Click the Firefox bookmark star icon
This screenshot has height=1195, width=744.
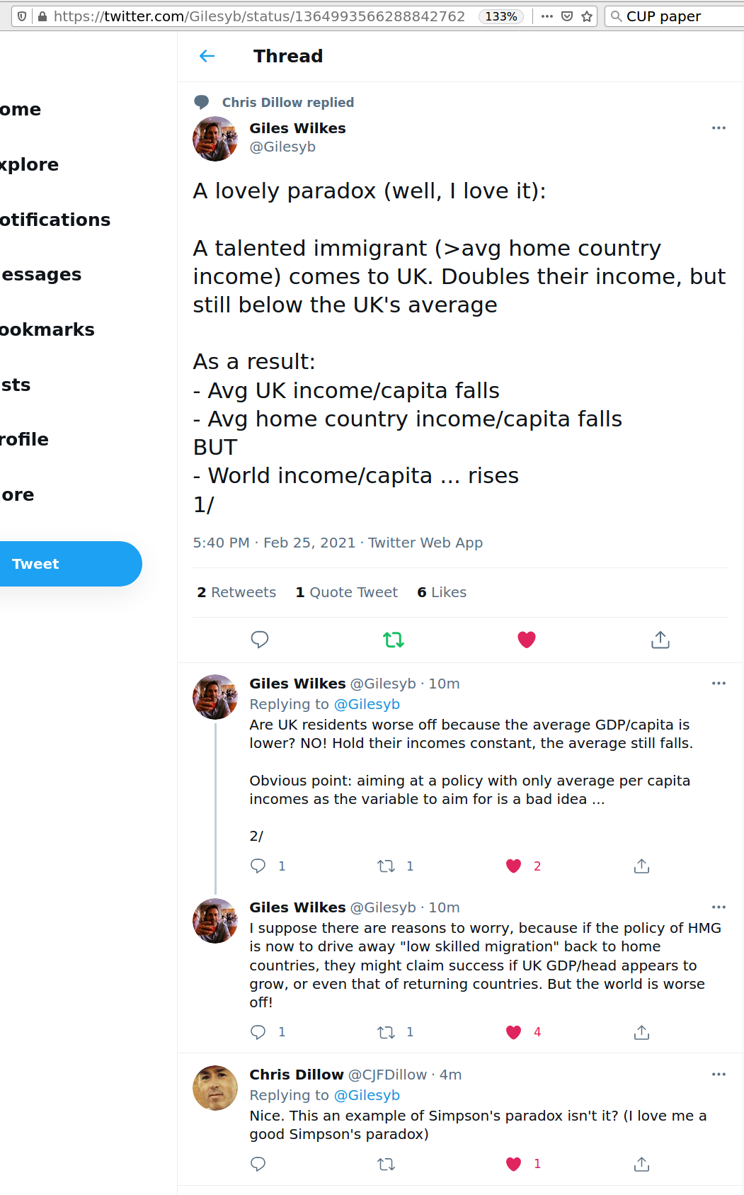(x=587, y=16)
